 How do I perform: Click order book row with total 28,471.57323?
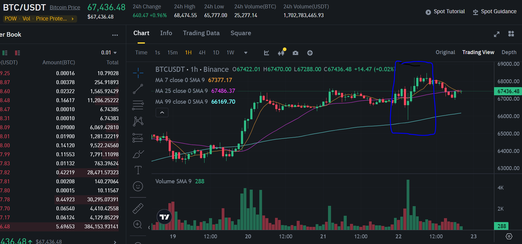coord(59,172)
